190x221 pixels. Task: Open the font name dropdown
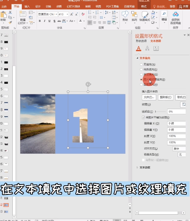[56, 14]
